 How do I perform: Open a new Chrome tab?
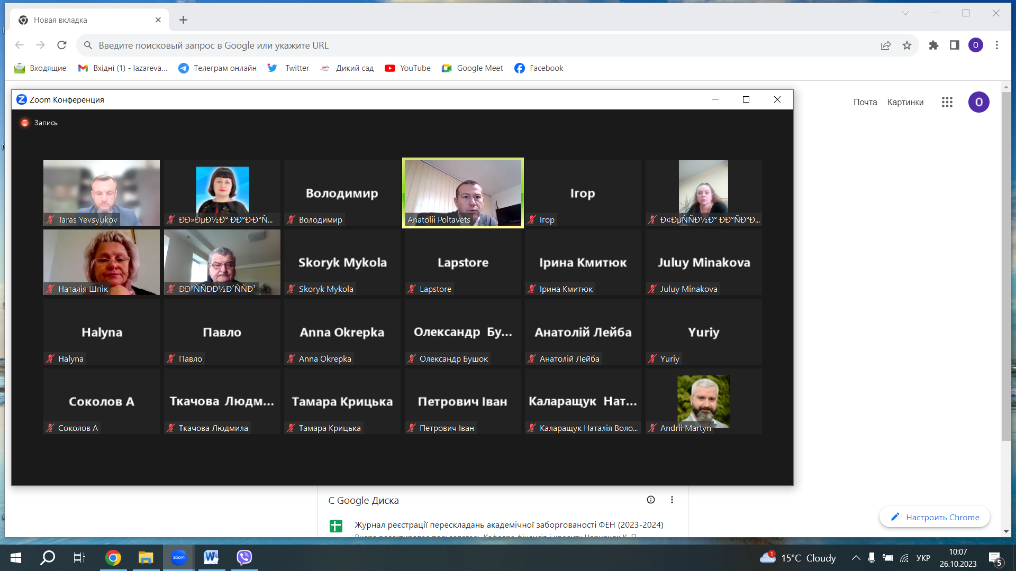[183, 20]
